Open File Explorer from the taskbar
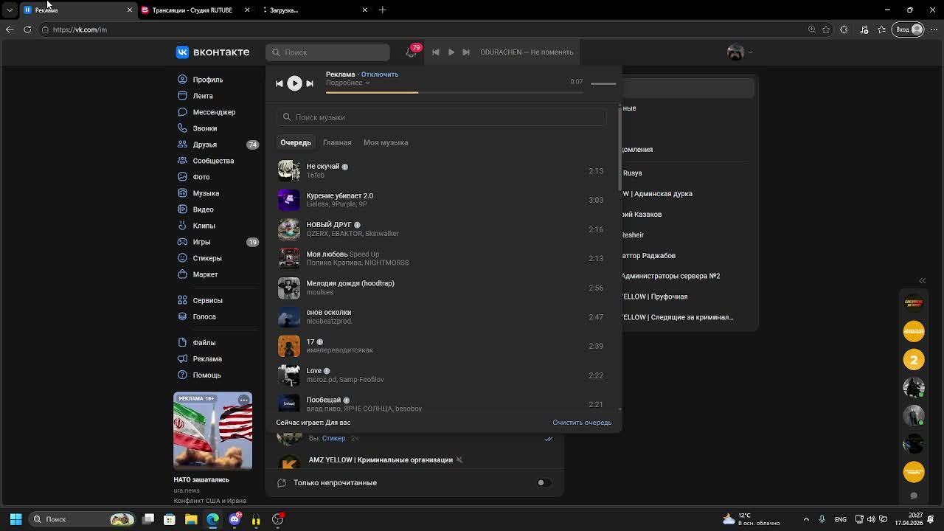This screenshot has width=944, height=531. coord(191,519)
